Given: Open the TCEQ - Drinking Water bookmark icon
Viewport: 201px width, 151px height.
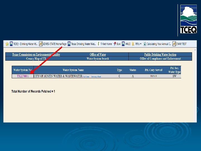Looking at the screenshot, I should pos(11,44).
